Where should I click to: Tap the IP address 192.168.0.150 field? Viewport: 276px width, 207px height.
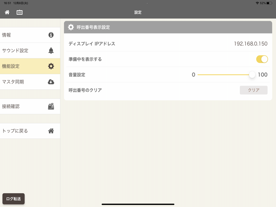click(x=251, y=44)
